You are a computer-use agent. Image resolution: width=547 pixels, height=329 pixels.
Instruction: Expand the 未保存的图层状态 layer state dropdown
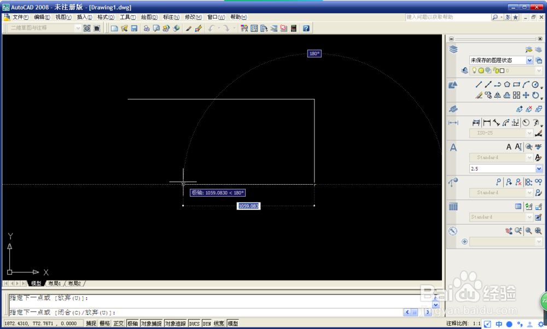(x=529, y=60)
